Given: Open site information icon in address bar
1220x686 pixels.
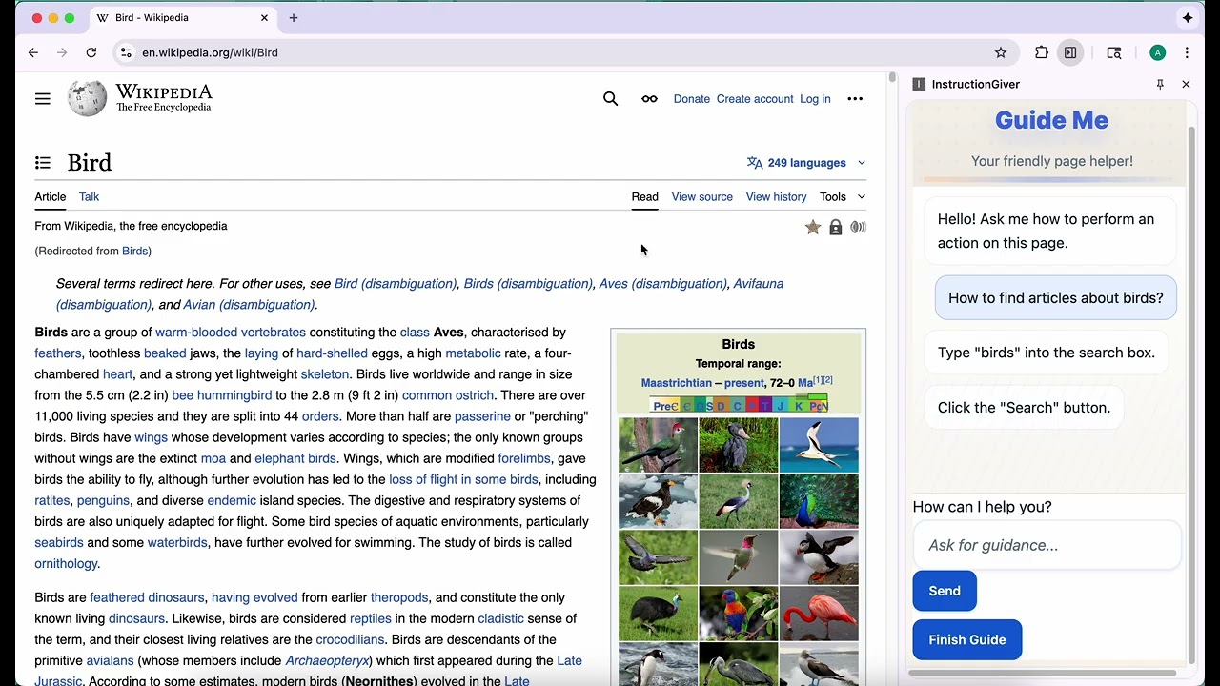Looking at the screenshot, I should (126, 52).
